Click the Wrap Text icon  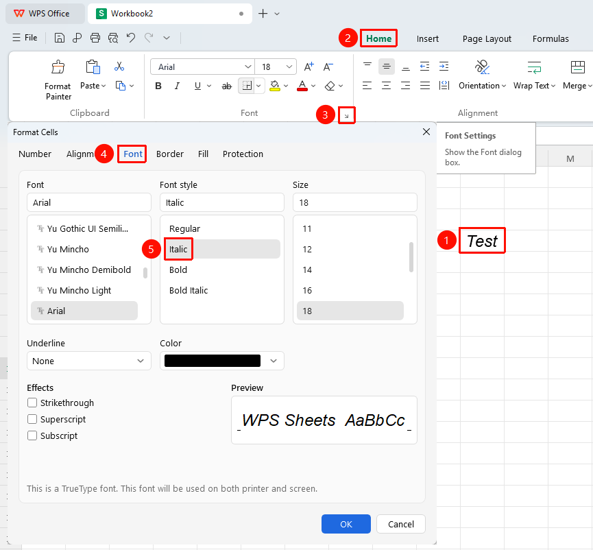534,67
